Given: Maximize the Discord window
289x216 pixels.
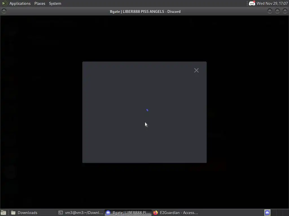Looking at the screenshot, I should pyautogui.click(x=277, y=11).
